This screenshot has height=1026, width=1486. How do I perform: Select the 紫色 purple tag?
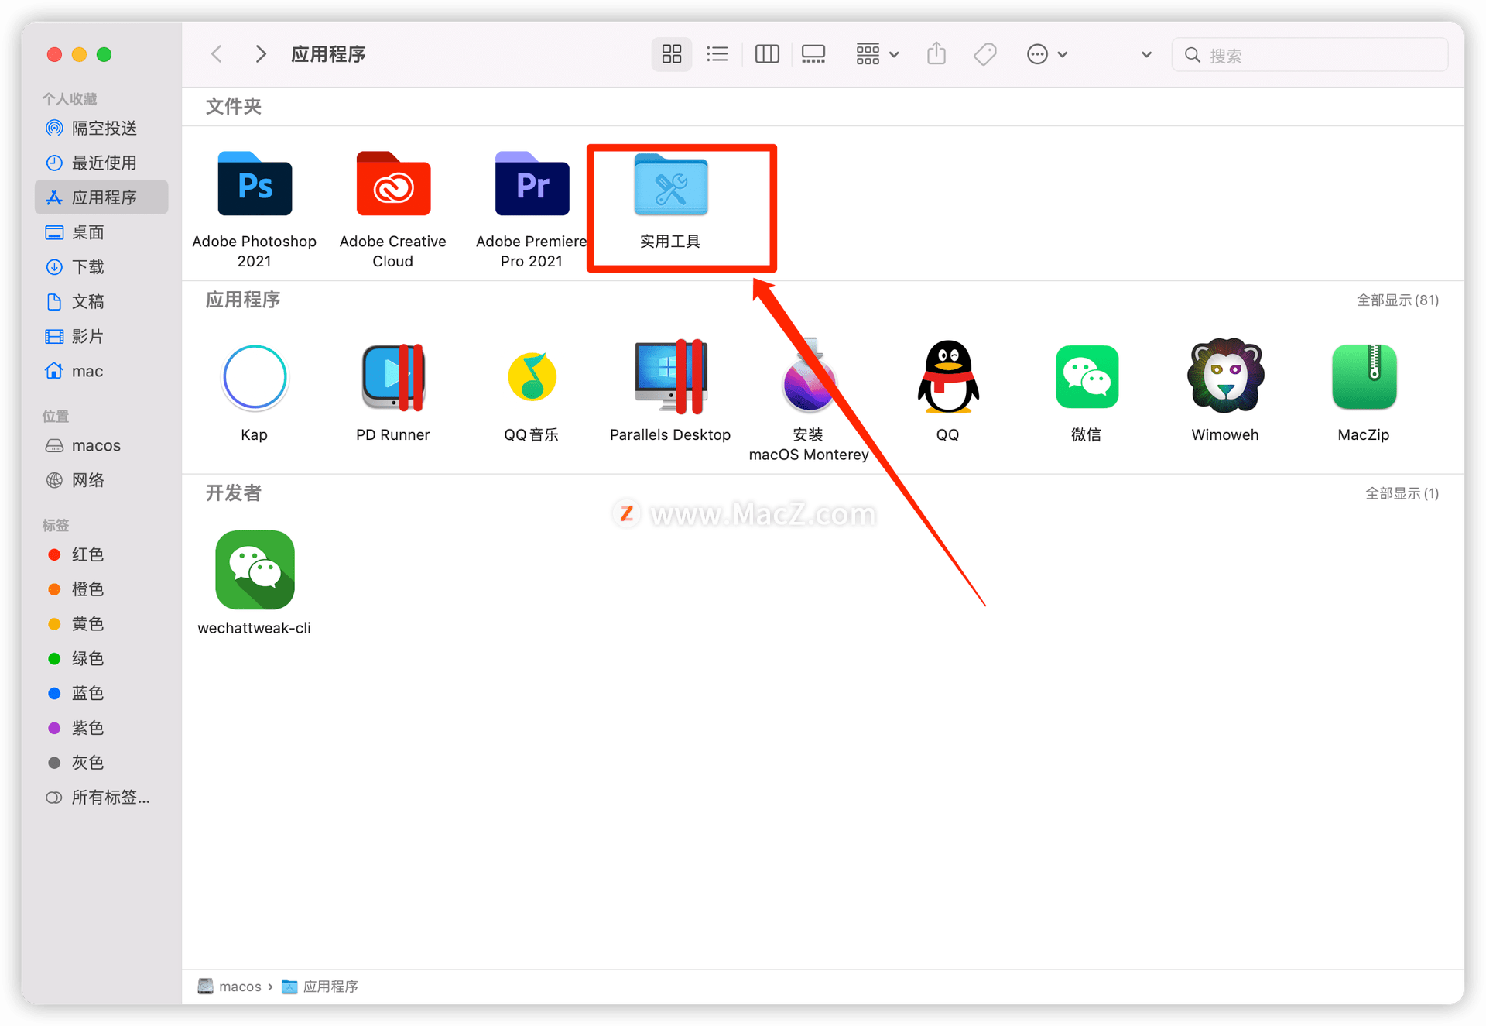click(101, 728)
